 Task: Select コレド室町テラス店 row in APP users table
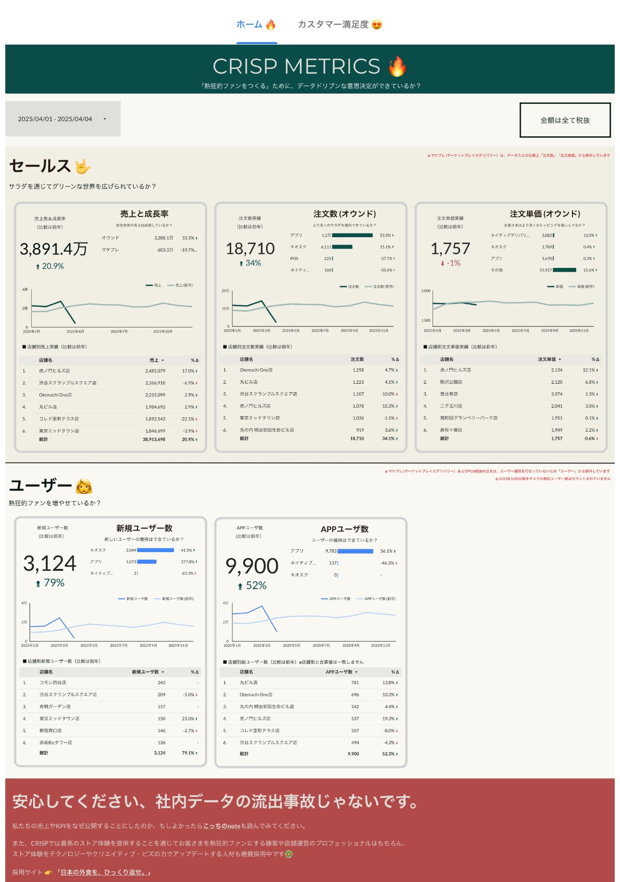click(310, 731)
